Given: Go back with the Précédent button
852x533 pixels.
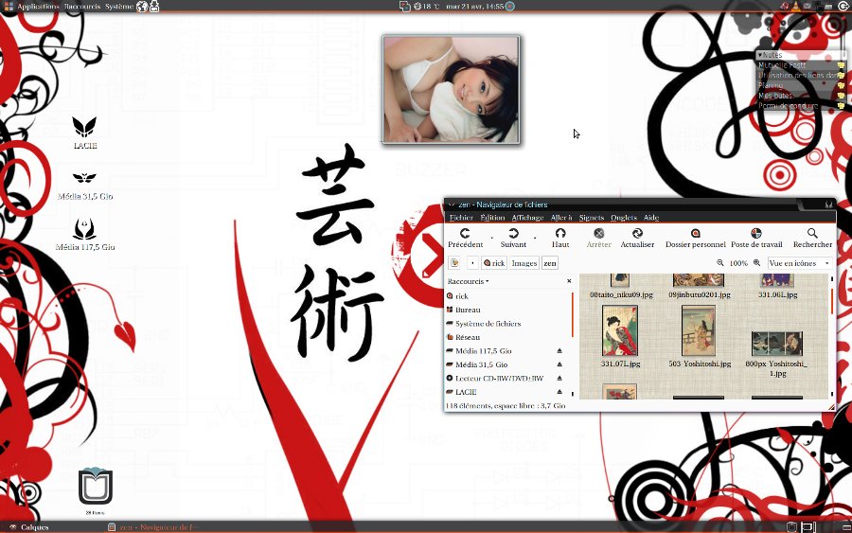Looking at the screenshot, I should click(x=465, y=238).
